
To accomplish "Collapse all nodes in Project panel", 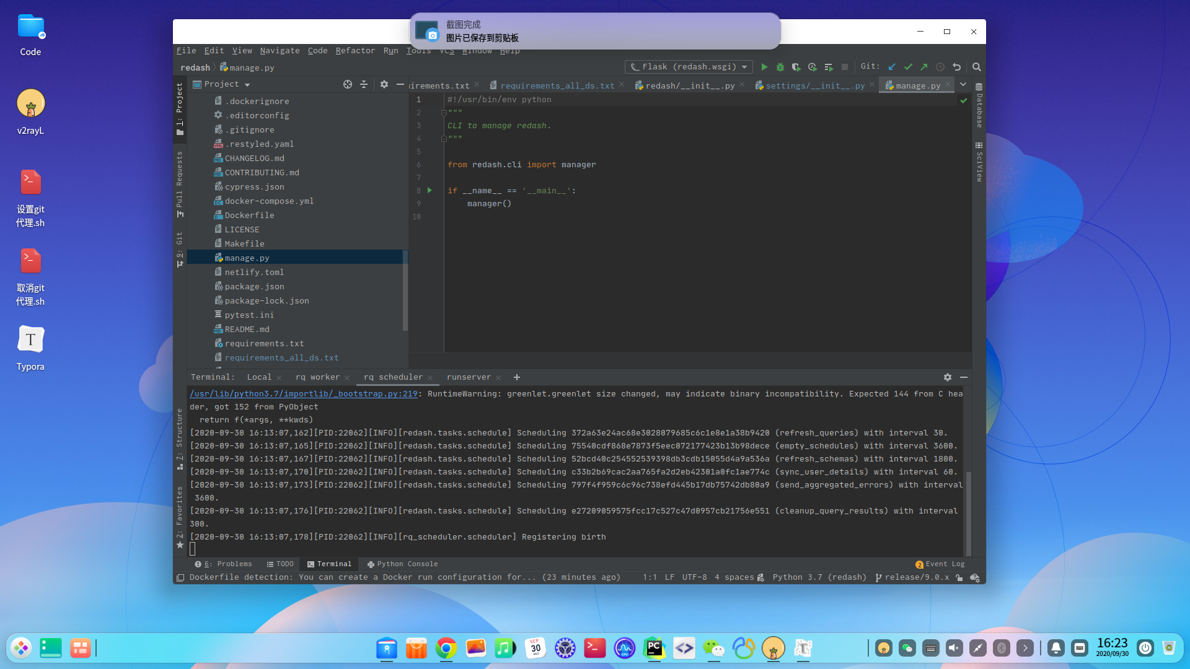I will point(364,84).
